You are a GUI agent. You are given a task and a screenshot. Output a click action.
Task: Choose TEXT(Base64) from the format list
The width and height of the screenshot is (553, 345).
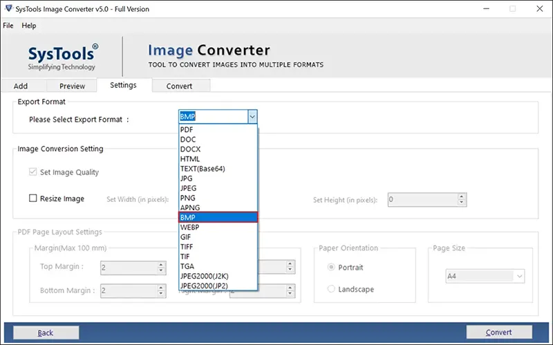point(218,169)
